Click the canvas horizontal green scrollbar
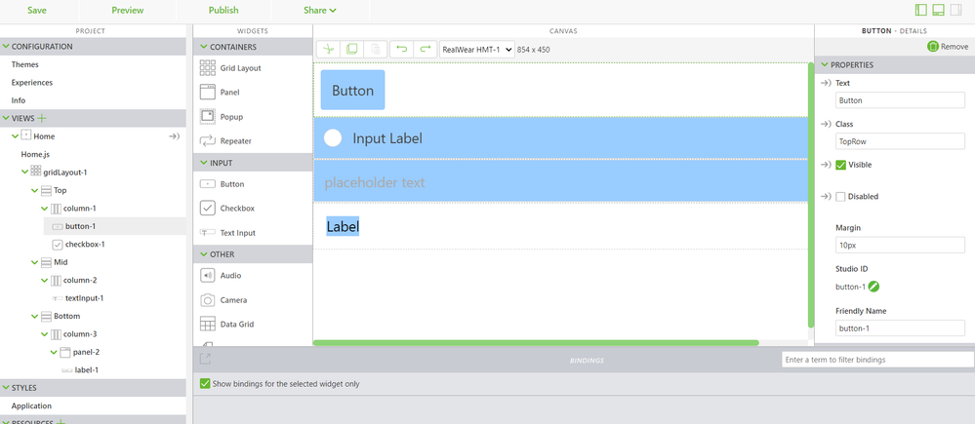This screenshot has height=424, width=975. click(536, 343)
